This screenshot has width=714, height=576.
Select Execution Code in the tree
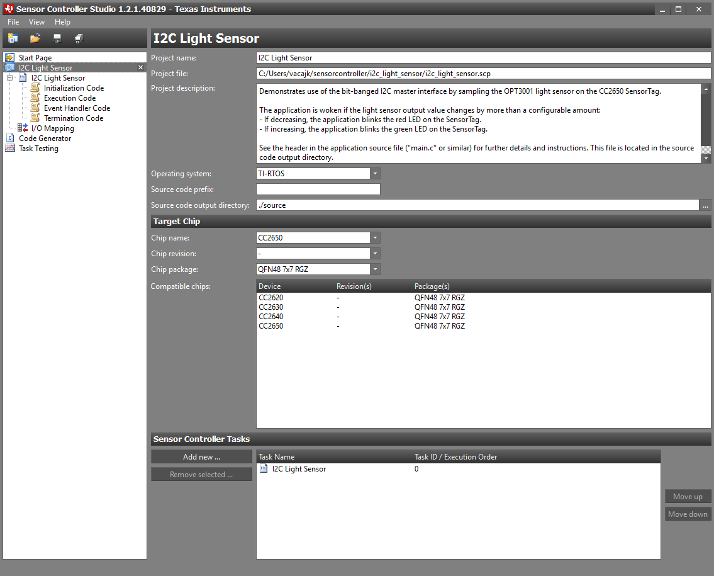[70, 98]
